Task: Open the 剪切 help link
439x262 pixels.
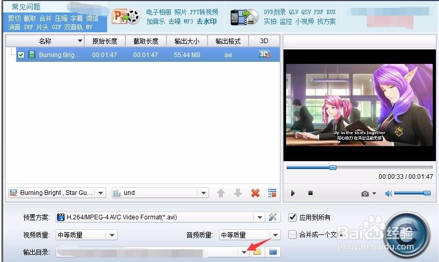Action: tap(14, 19)
